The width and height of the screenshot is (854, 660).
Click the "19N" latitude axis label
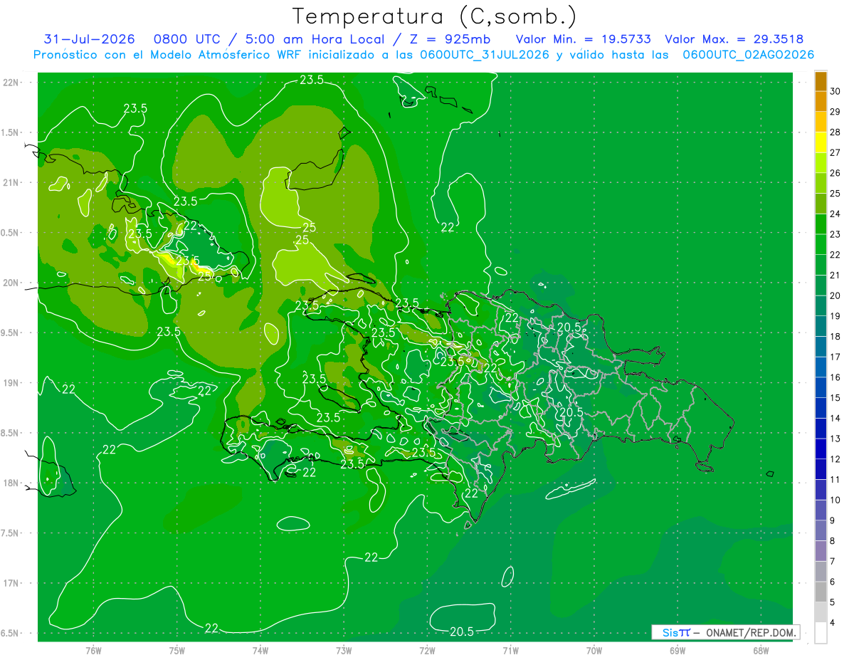click(11, 383)
